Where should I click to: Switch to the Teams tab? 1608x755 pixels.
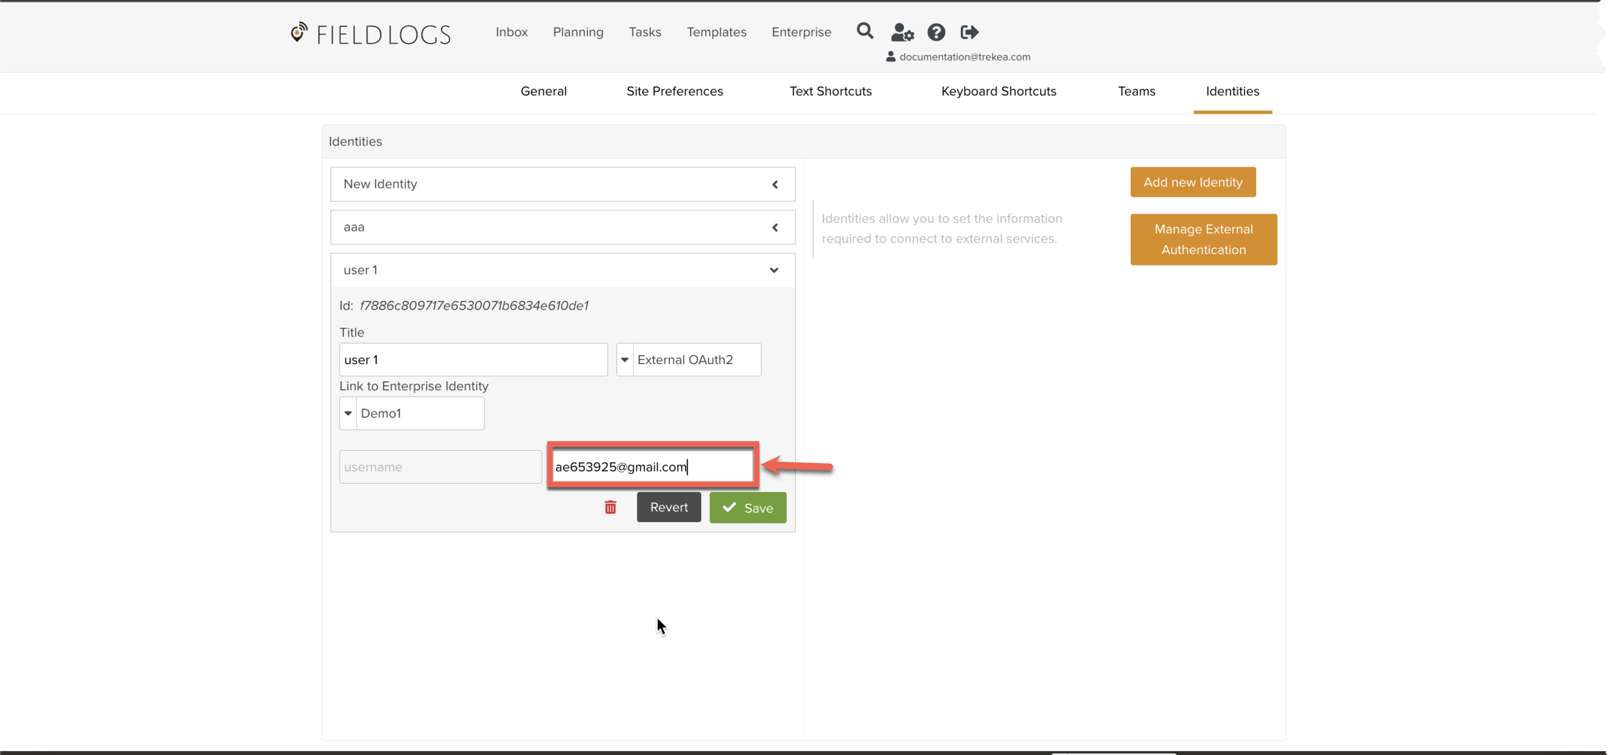point(1136,91)
